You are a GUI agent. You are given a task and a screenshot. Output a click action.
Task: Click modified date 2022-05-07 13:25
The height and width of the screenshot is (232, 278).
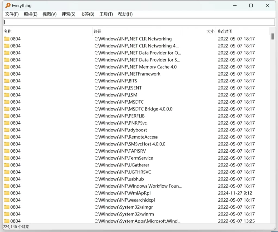tap(236, 221)
